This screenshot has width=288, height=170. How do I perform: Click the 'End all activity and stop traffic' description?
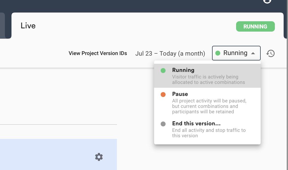pos(209,133)
